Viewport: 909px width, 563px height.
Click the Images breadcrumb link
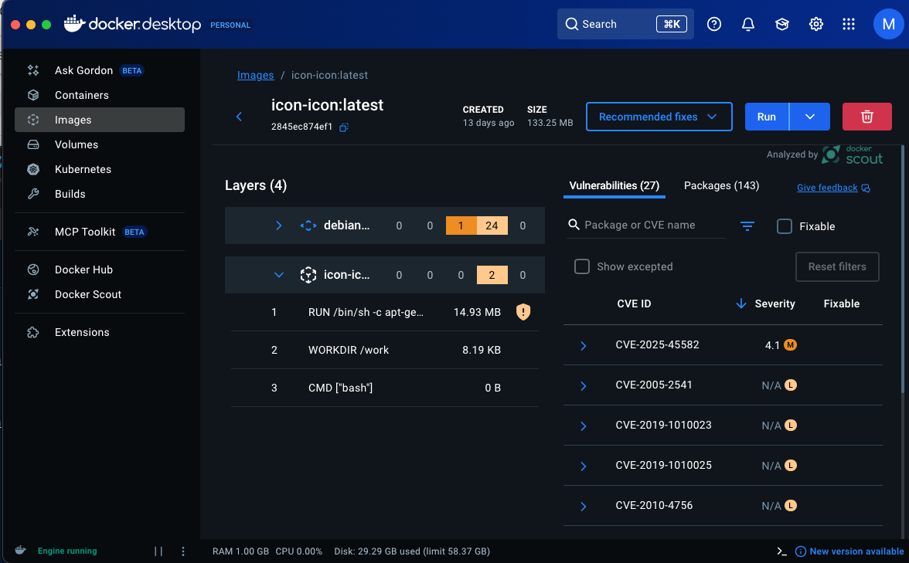click(x=255, y=76)
